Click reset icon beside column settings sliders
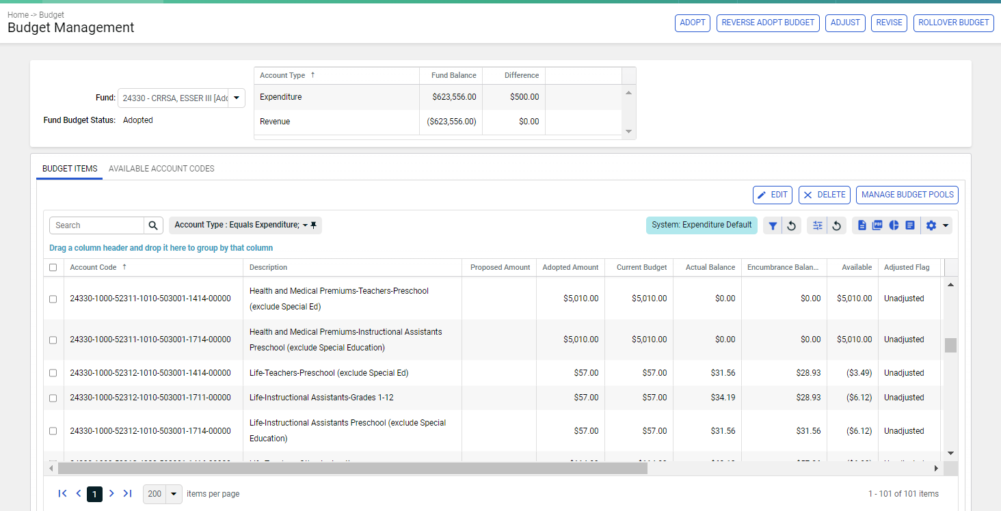The width and height of the screenshot is (1001, 511). [836, 225]
